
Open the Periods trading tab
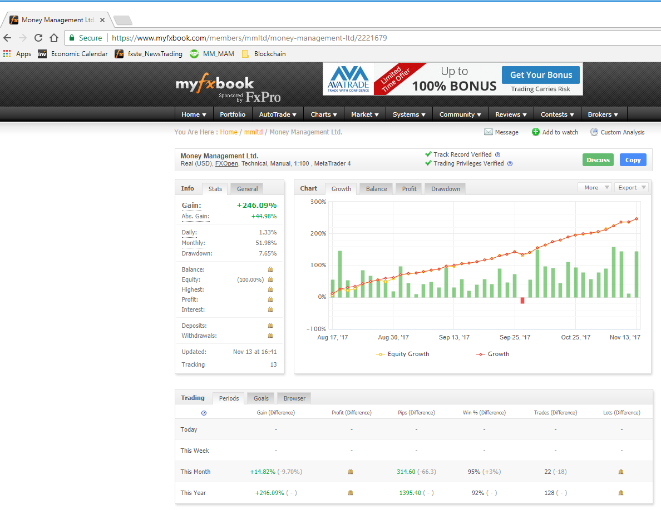(229, 398)
